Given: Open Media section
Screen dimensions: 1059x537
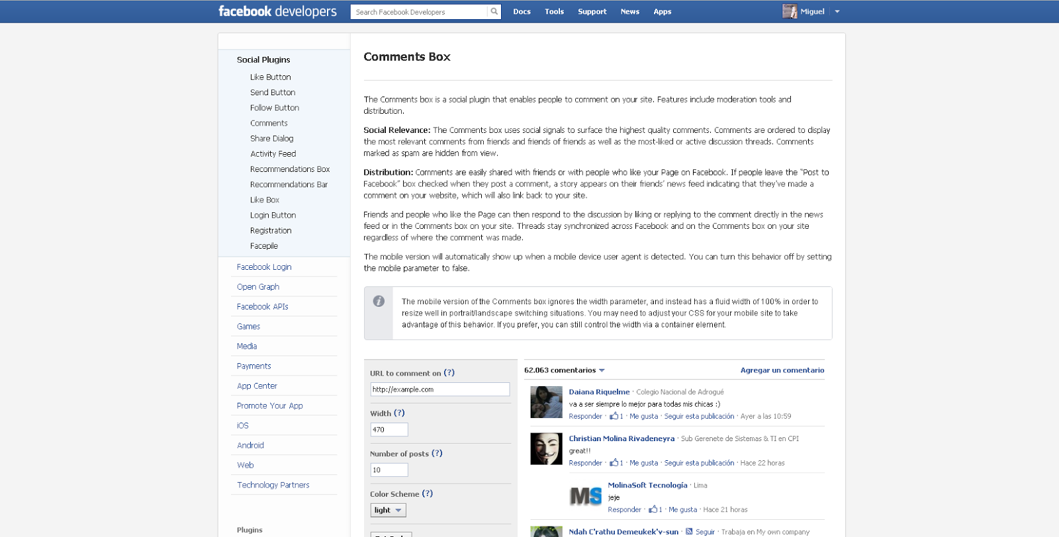Looking at the screenshot, I should [x=247, y=347].
